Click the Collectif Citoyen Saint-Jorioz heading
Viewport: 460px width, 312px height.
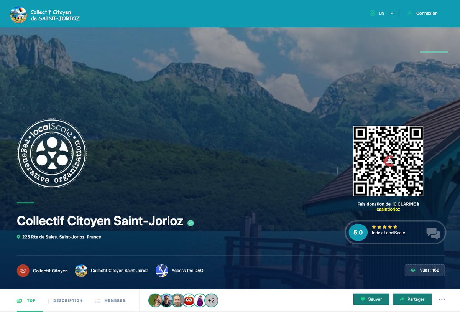pos(100,221)
